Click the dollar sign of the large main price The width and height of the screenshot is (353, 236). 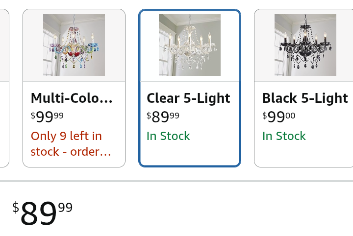tap(16, 207)
